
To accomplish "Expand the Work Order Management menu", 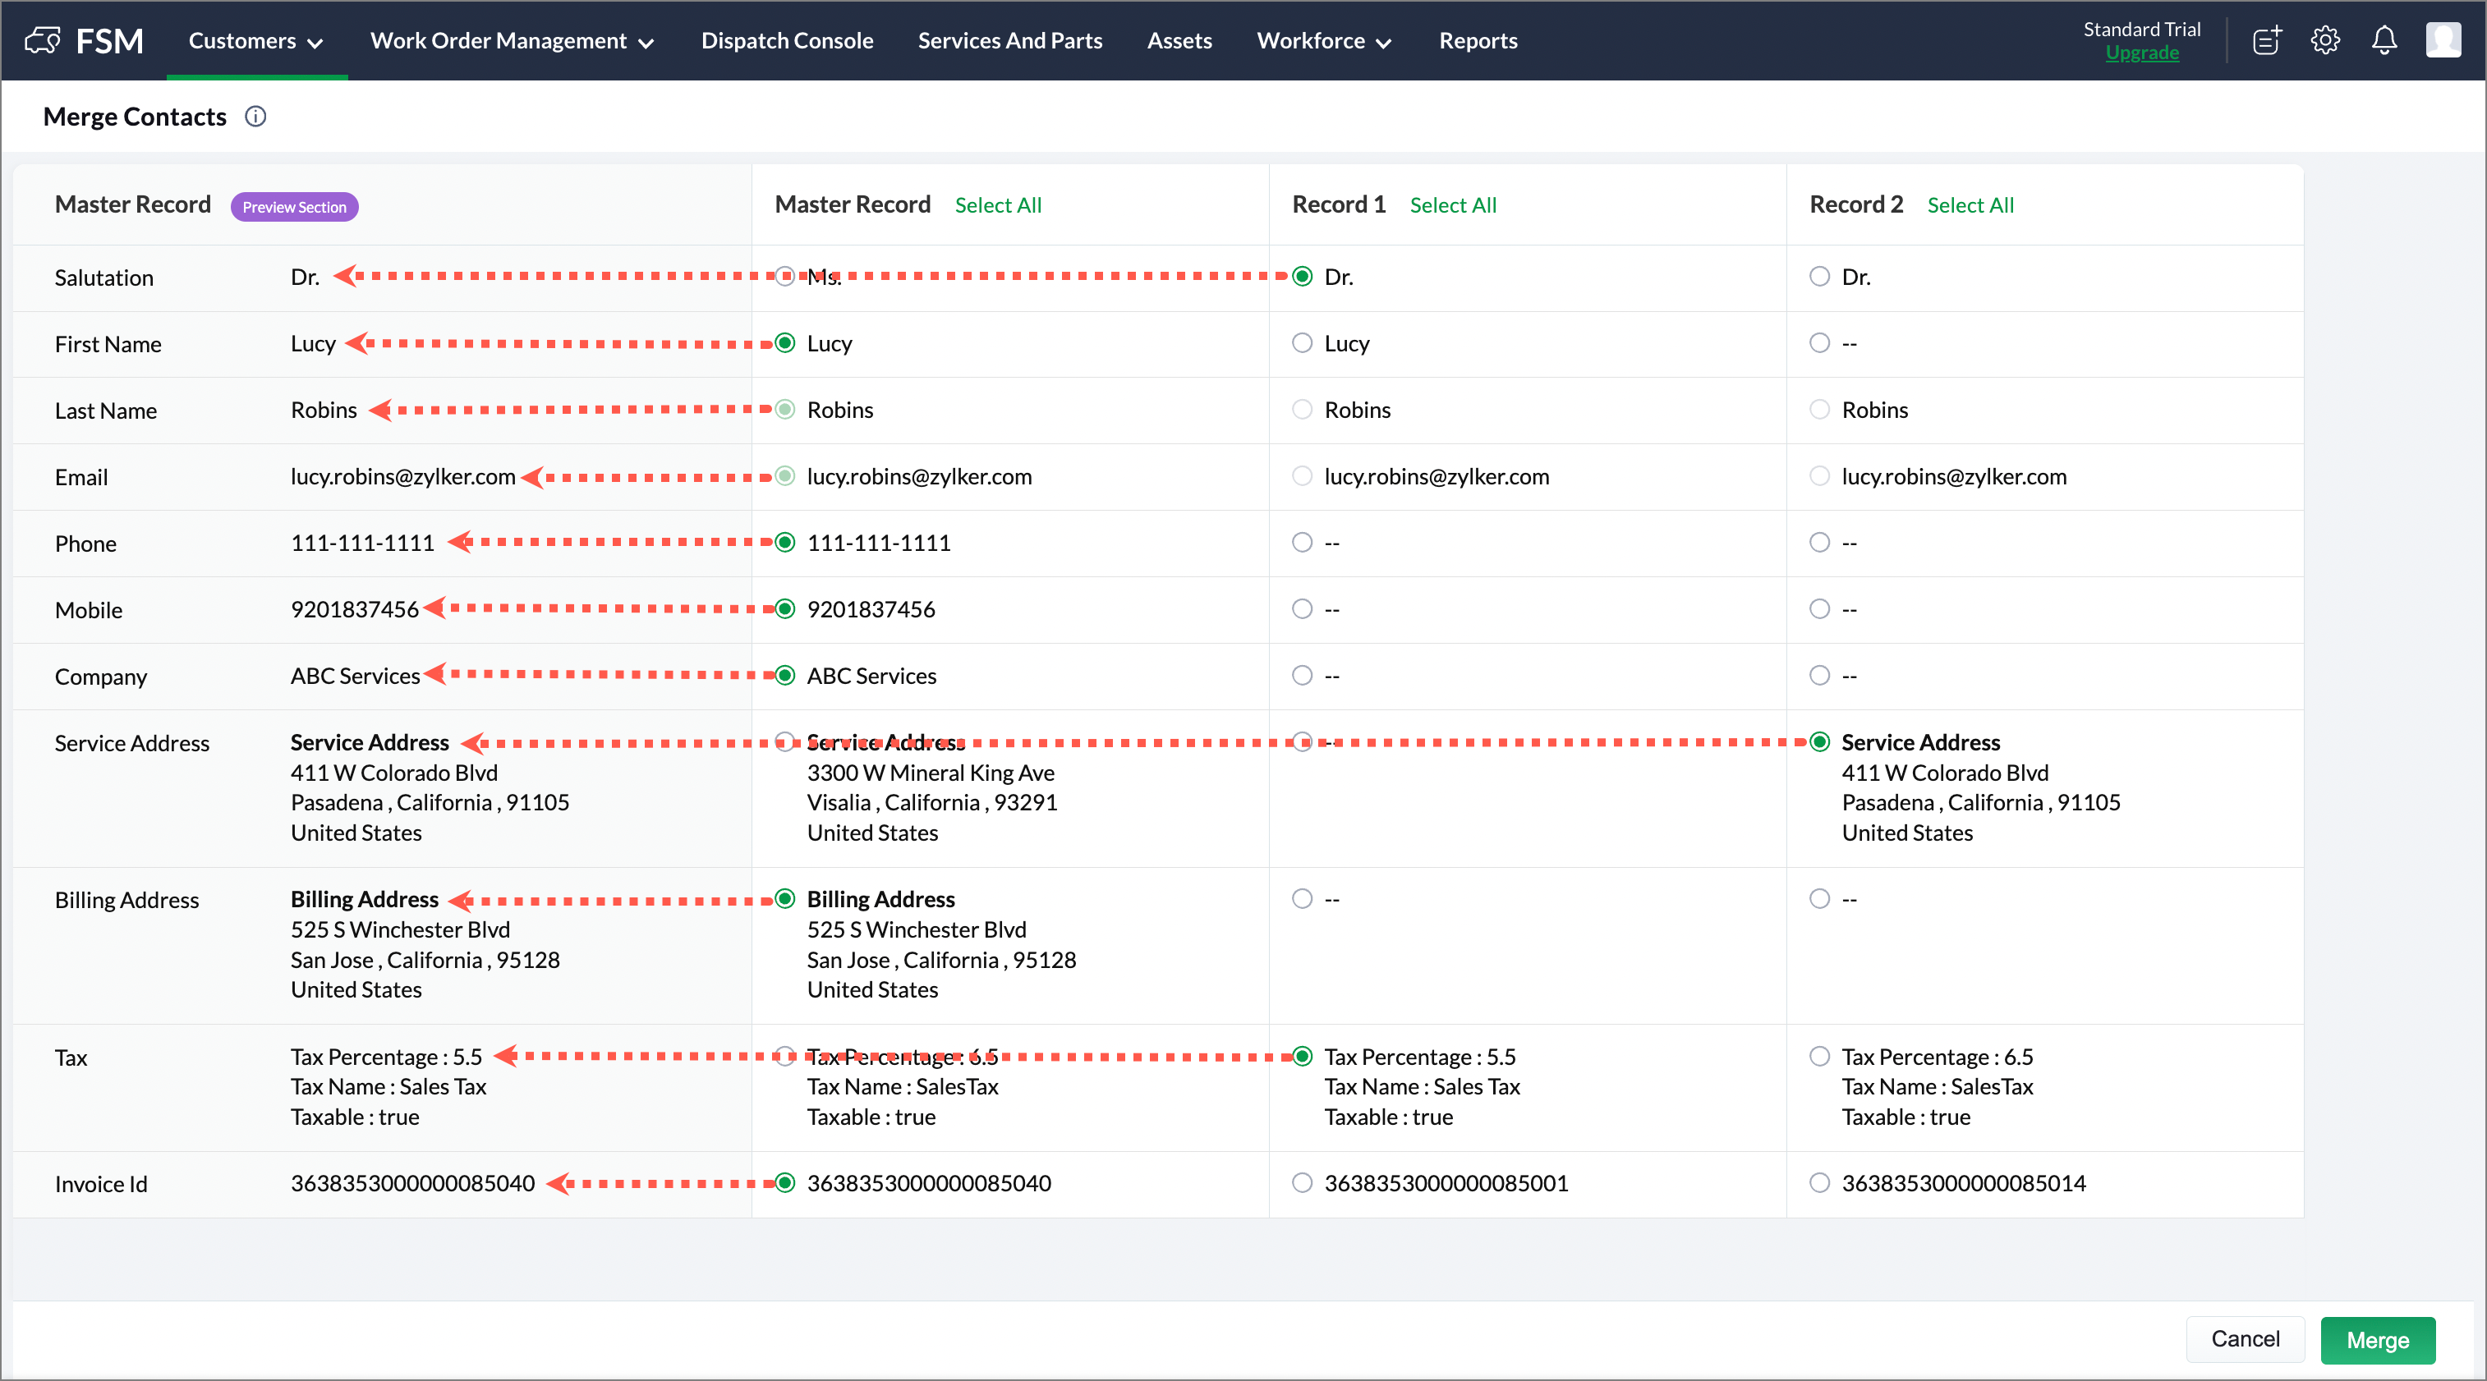I will [512, 40].
